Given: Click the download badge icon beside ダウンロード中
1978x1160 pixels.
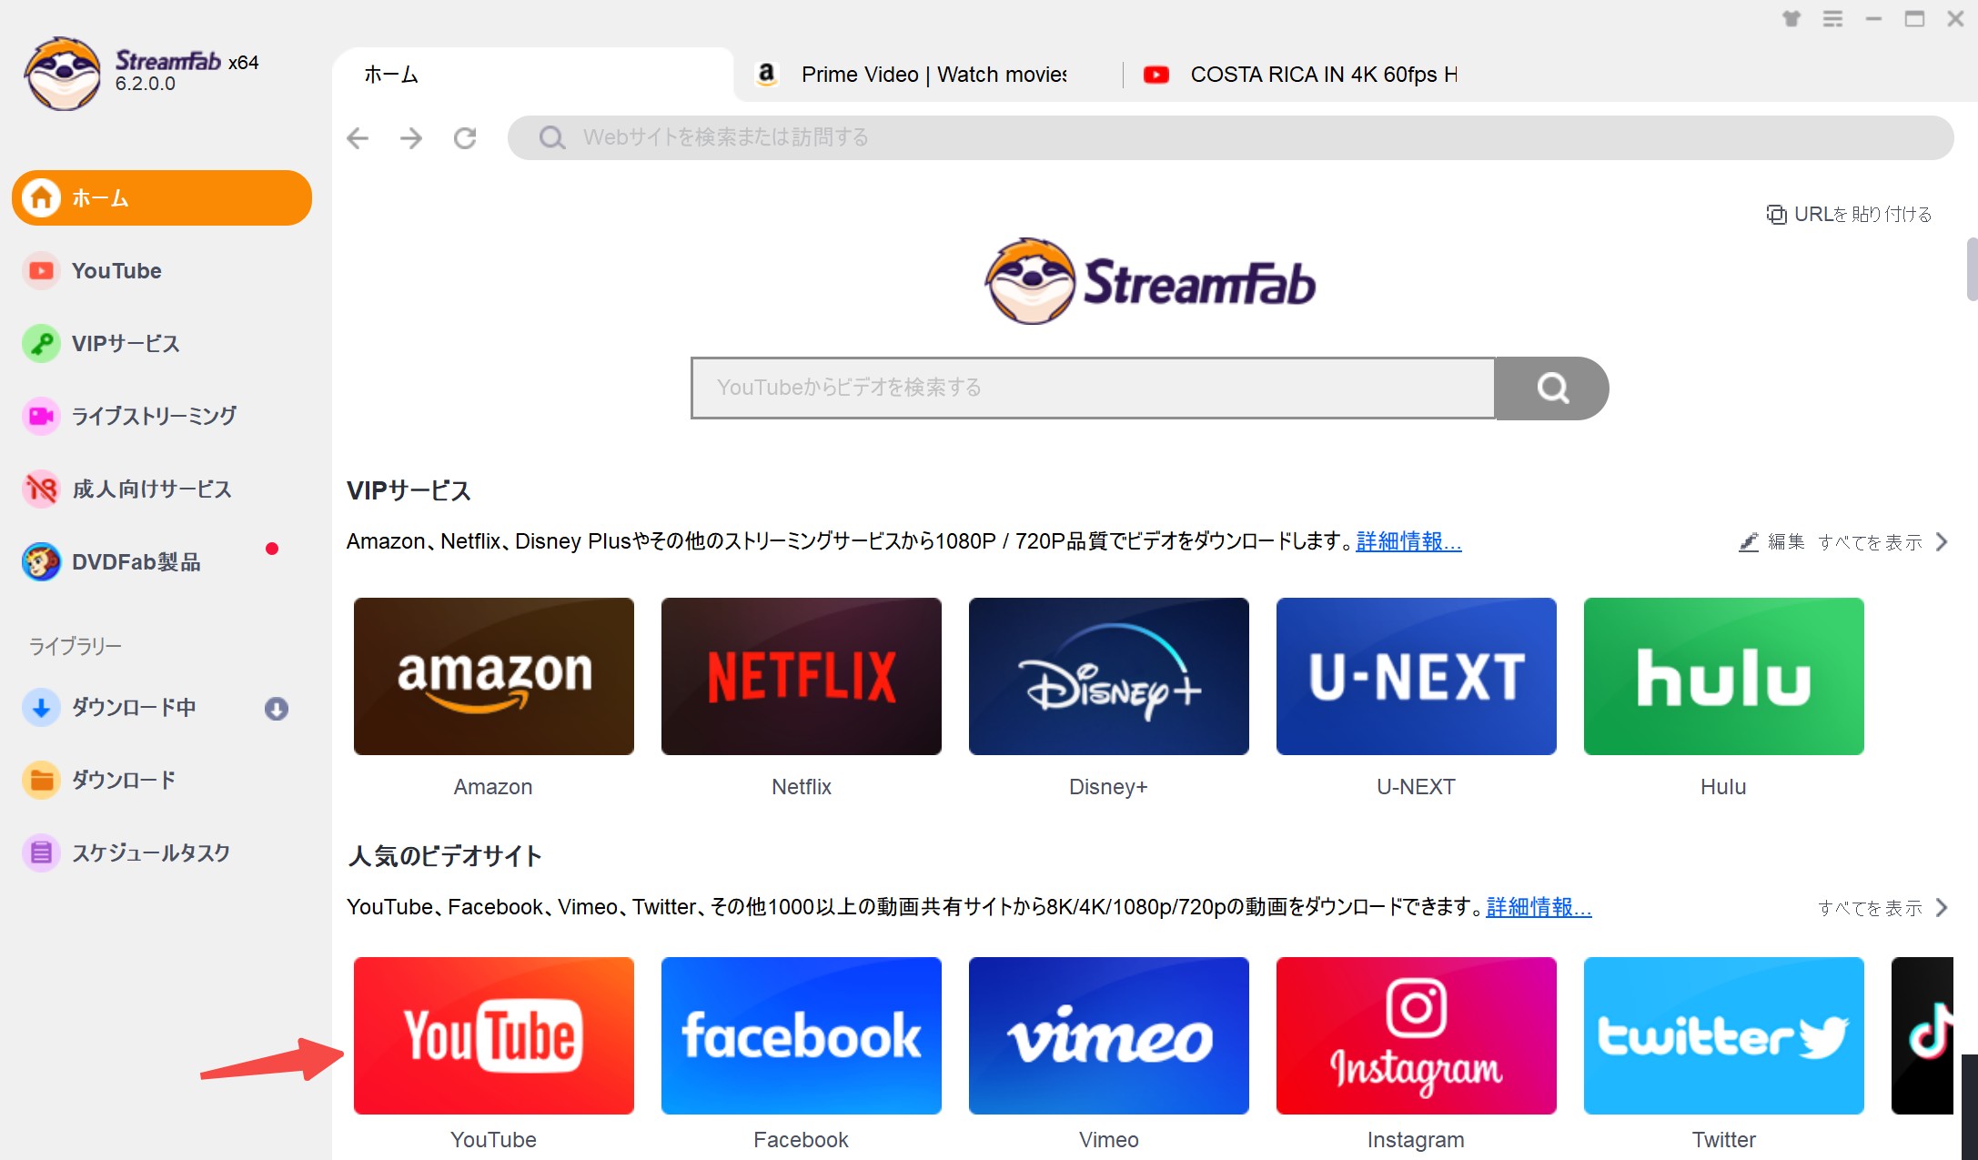Looking at the screenshot, I should coord(277,709).
